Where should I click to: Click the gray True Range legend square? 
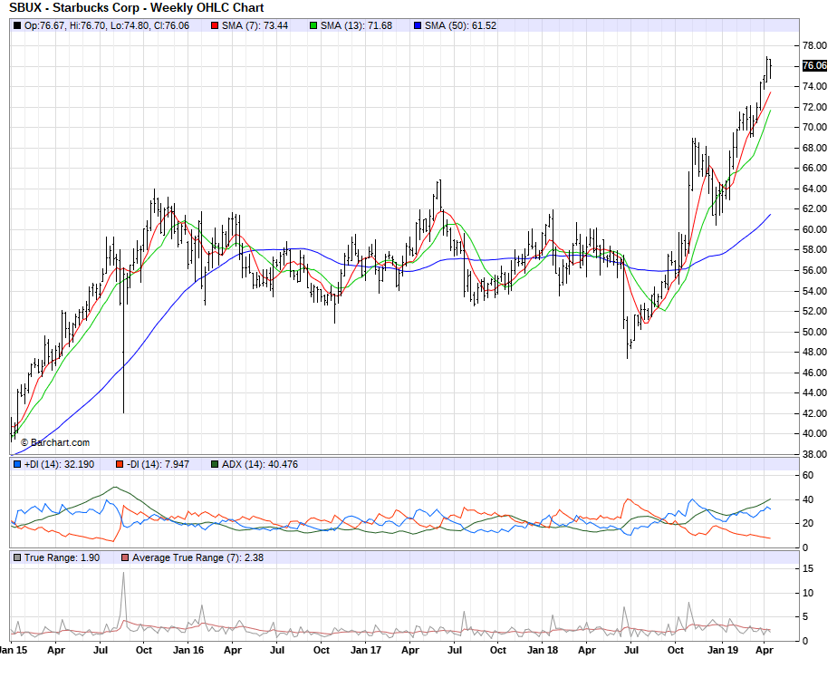pyautogui.click(x=17, y=557)
